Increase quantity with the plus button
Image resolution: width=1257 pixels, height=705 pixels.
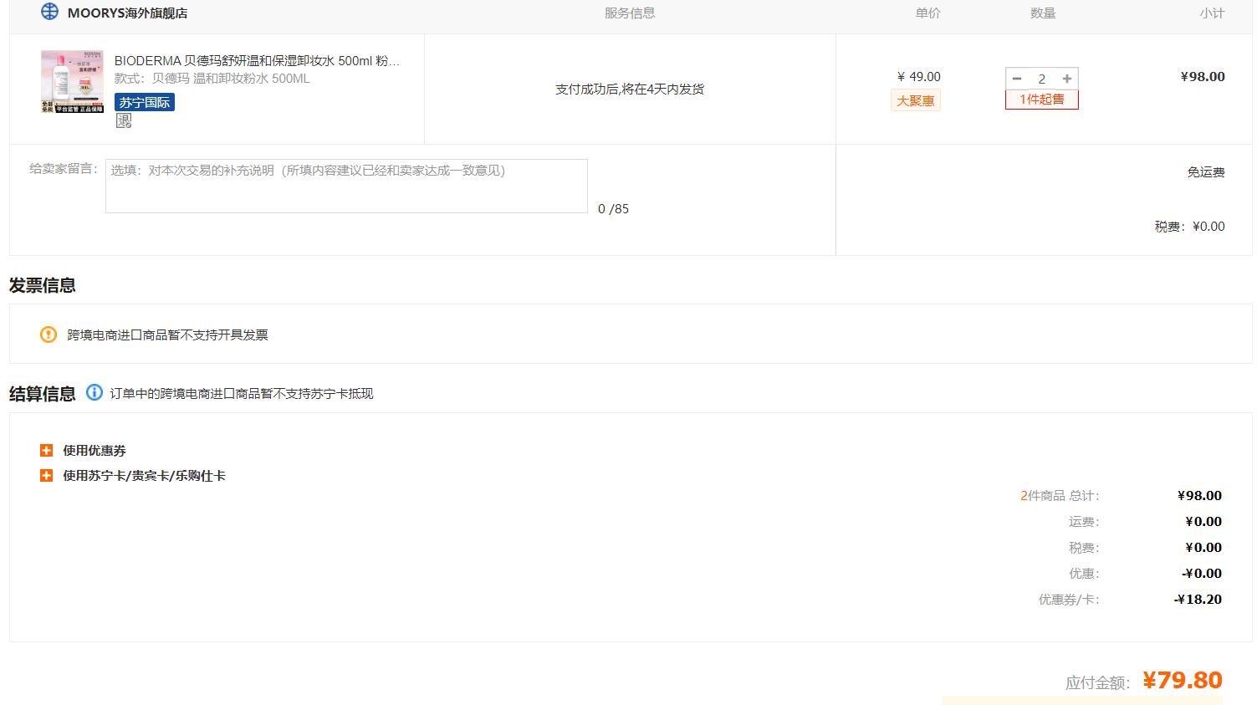(x=1067, y=79)
